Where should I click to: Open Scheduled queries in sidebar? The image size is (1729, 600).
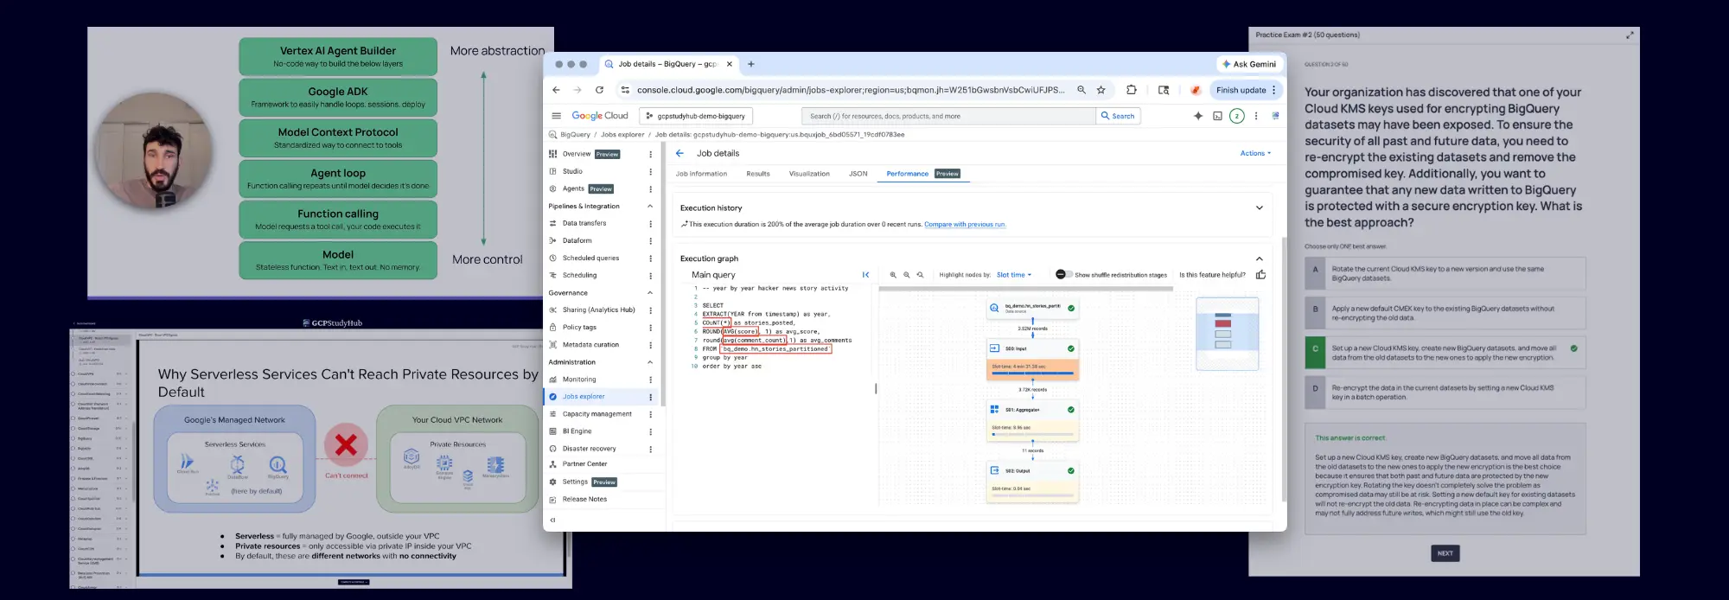coord(590,259)
